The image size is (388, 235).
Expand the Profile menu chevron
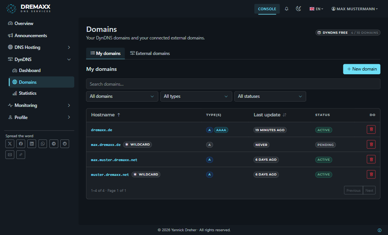pos(69,117)
